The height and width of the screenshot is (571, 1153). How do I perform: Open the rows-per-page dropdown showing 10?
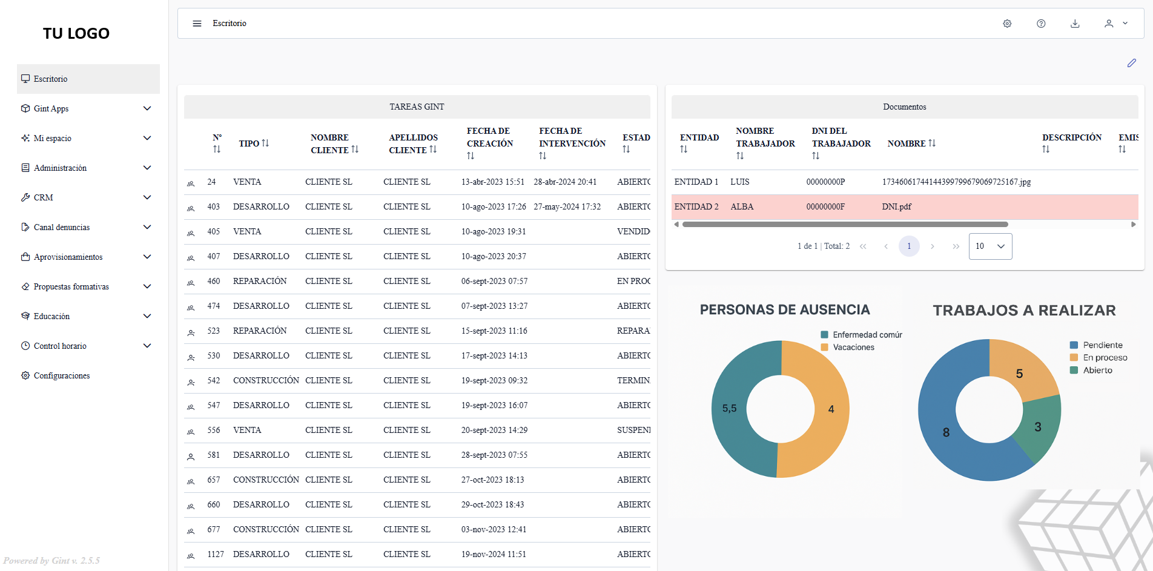click(990, 246)
